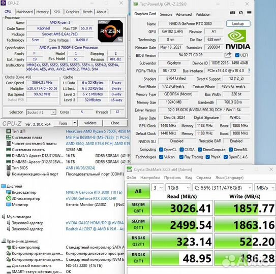Click Дисплей section monitor icon

click(4, 186)
